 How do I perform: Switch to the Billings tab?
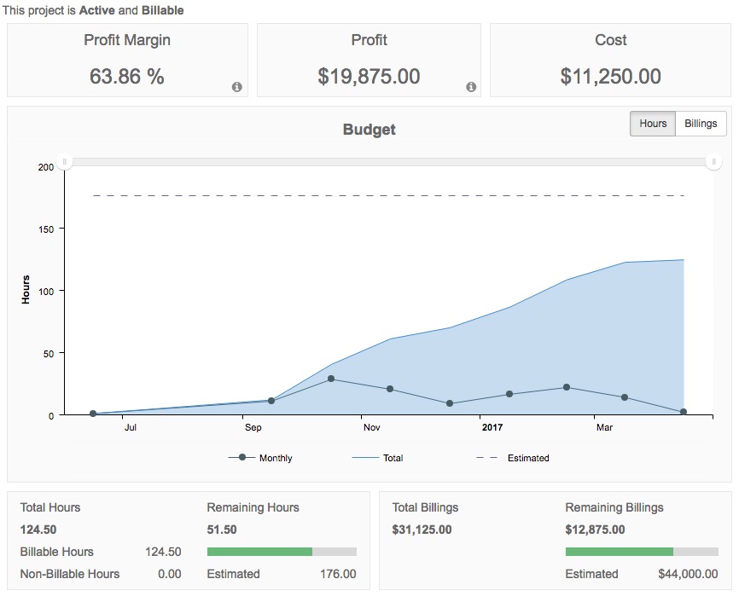tap(700, 123)
